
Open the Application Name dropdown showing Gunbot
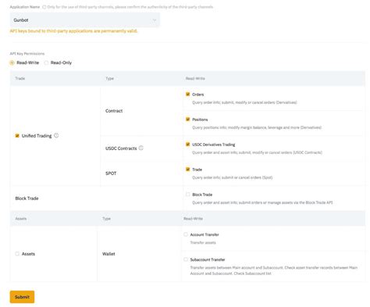(85, 20)
